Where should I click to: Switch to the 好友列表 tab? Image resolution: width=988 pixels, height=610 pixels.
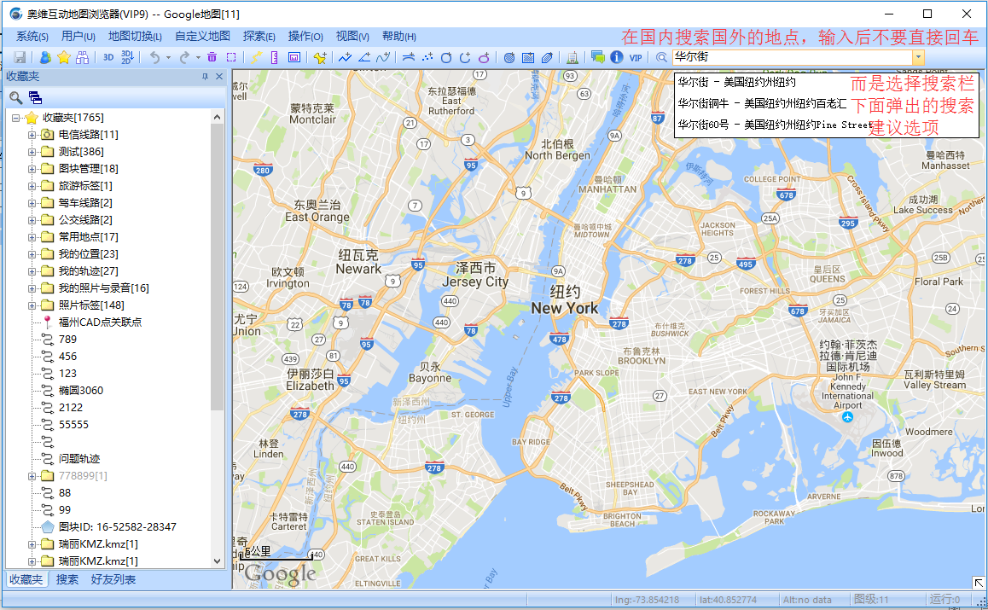[113, 580]
